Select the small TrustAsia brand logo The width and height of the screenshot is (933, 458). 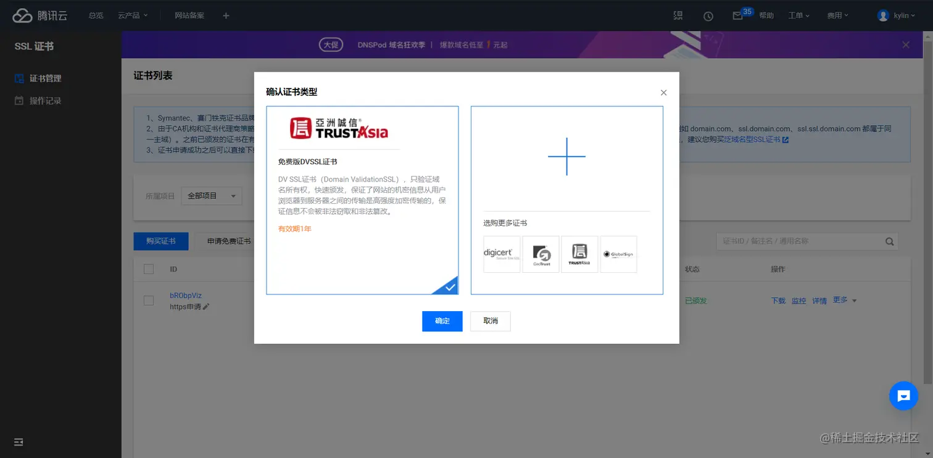coord(579,254)
